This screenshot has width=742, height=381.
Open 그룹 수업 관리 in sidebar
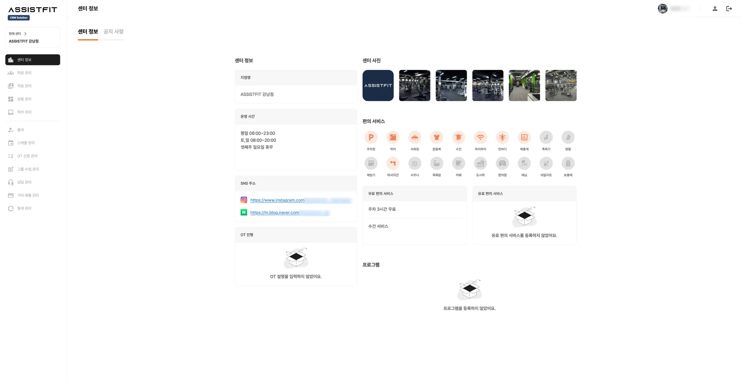click(33, 169)
